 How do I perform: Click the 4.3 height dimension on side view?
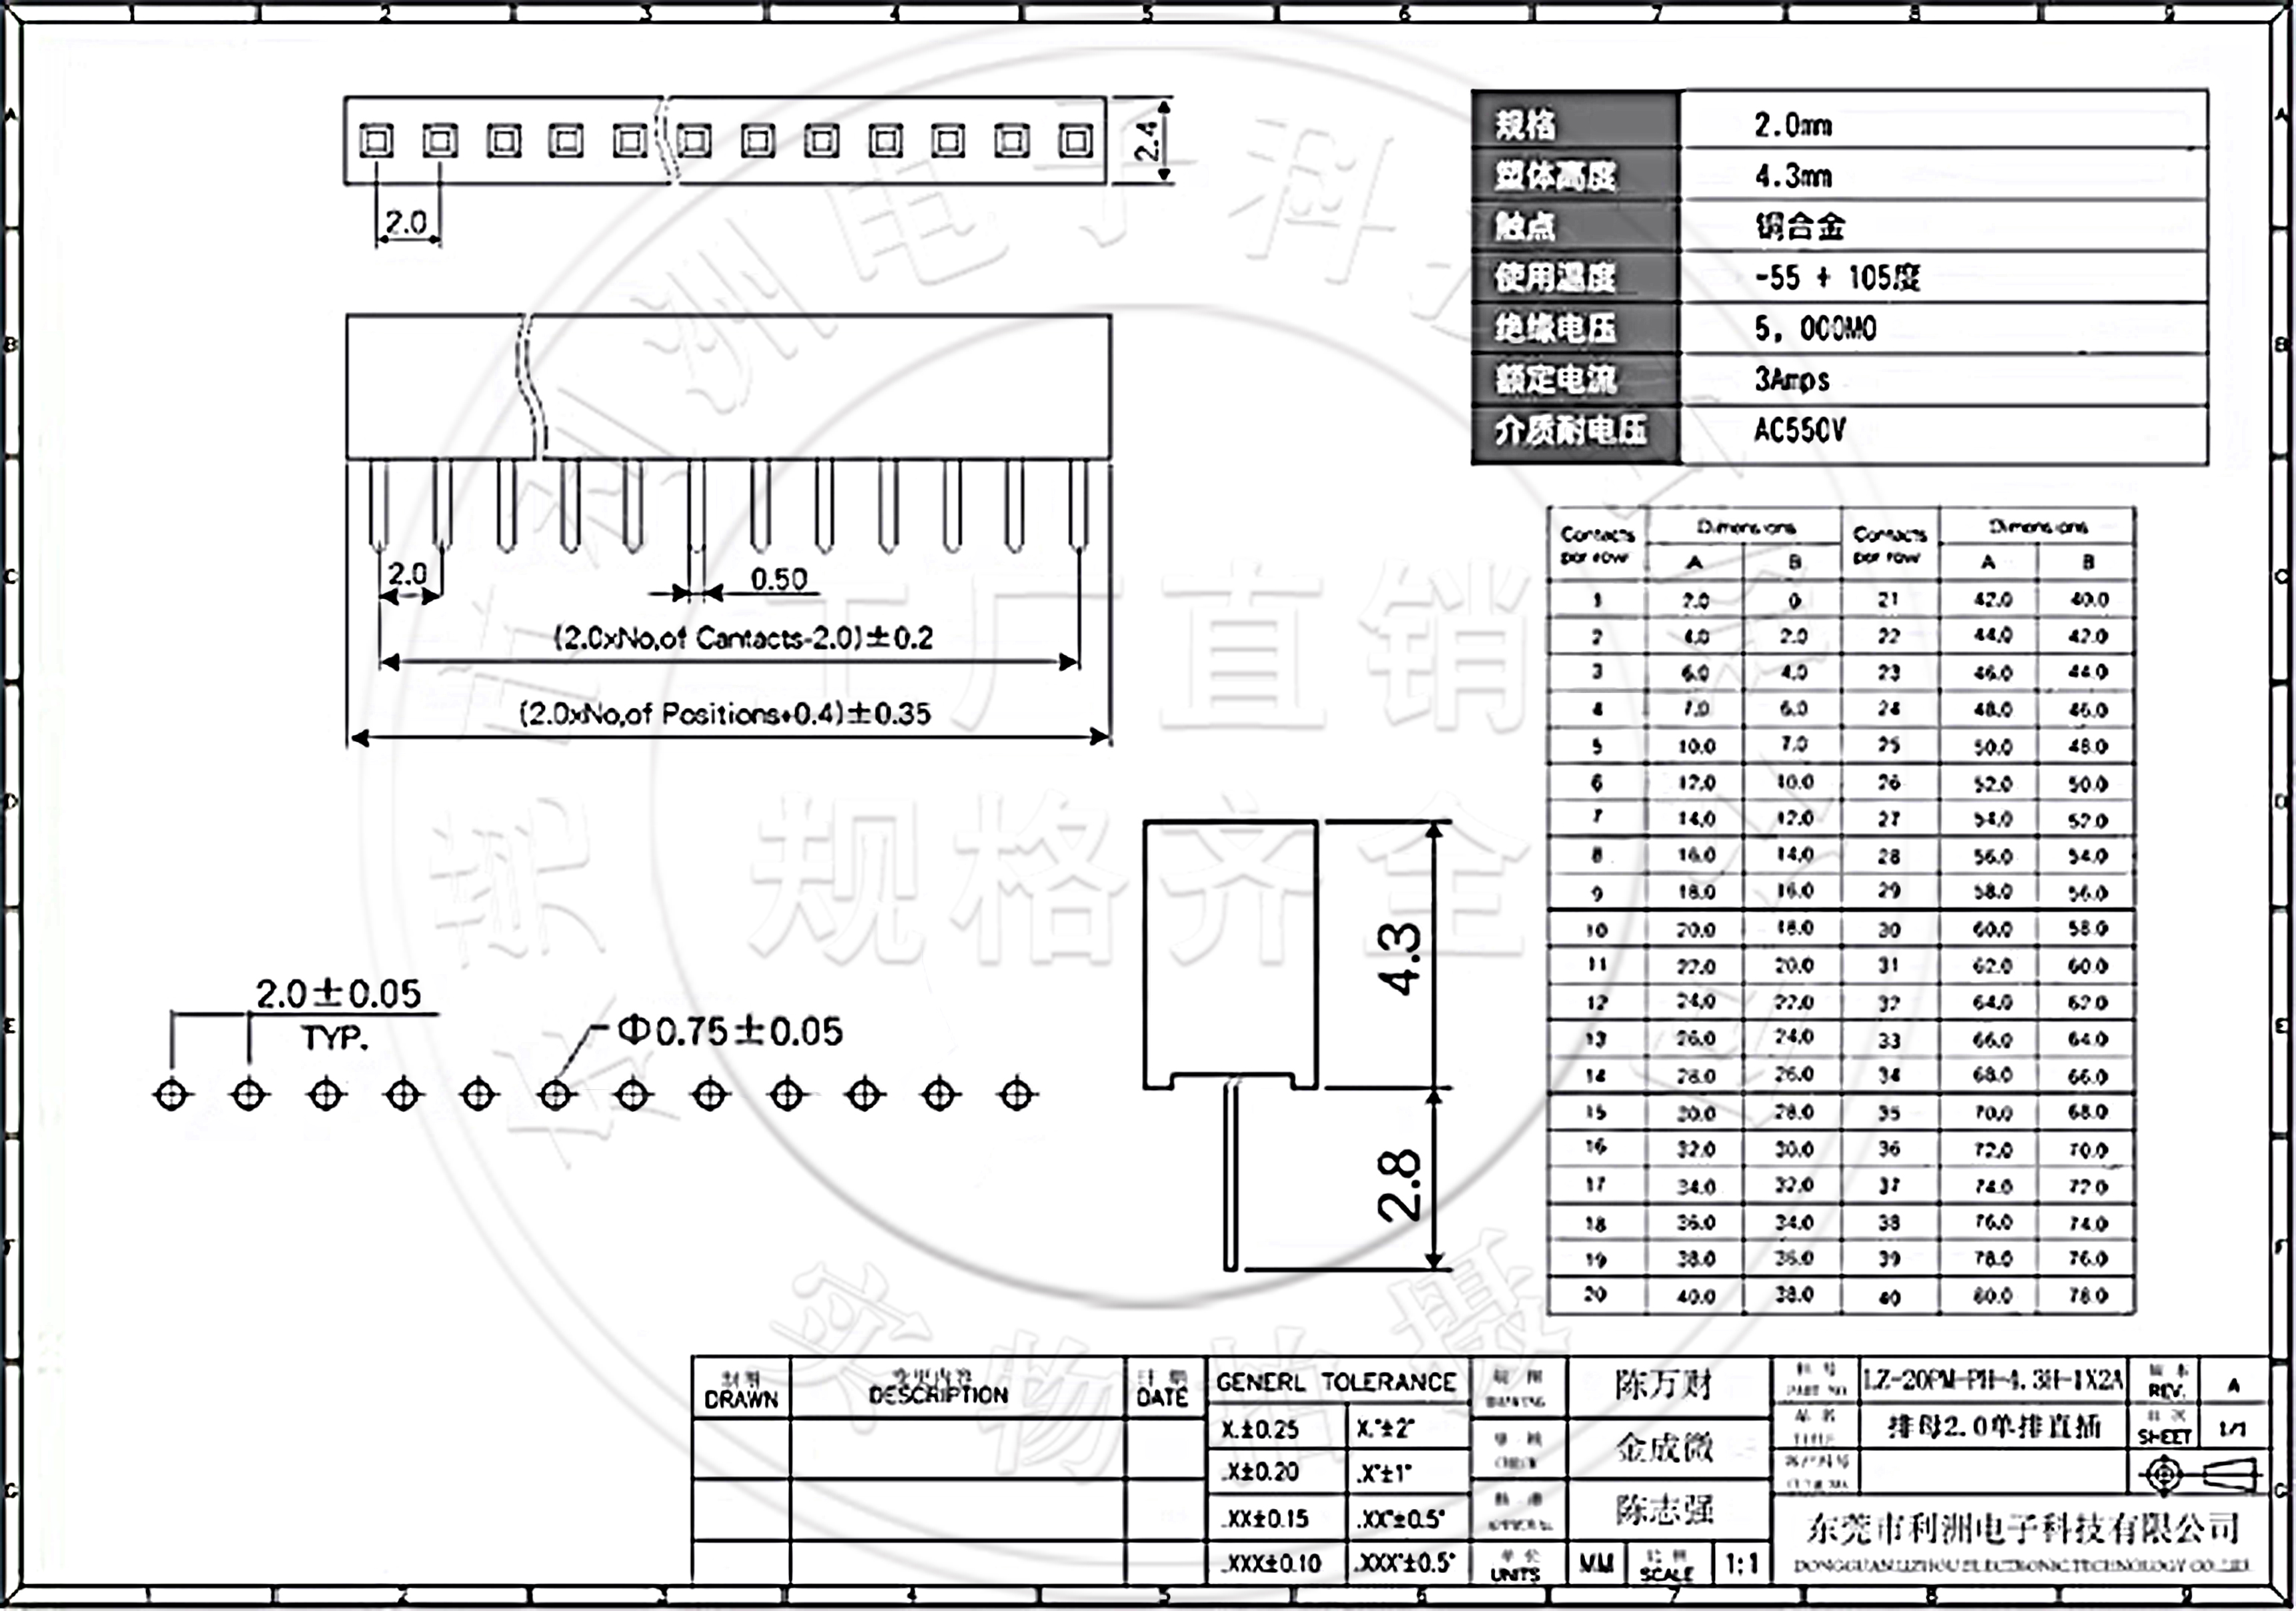tap(1399, 958)
